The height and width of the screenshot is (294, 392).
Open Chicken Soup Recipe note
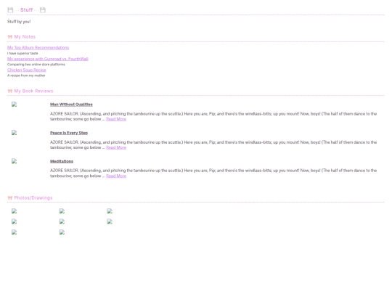[x=27, y=70]
